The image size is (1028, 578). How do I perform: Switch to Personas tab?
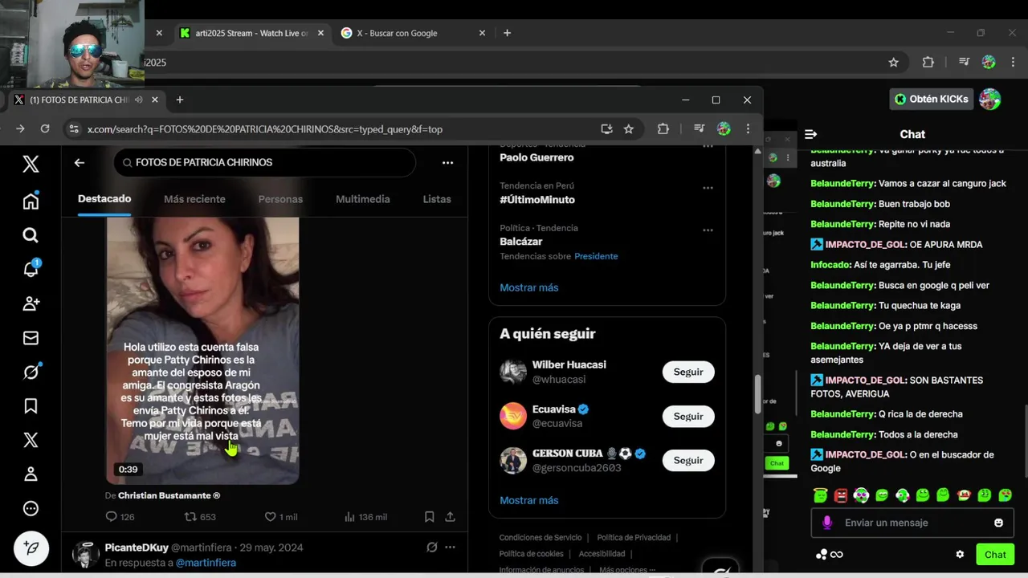click(280, 199)
